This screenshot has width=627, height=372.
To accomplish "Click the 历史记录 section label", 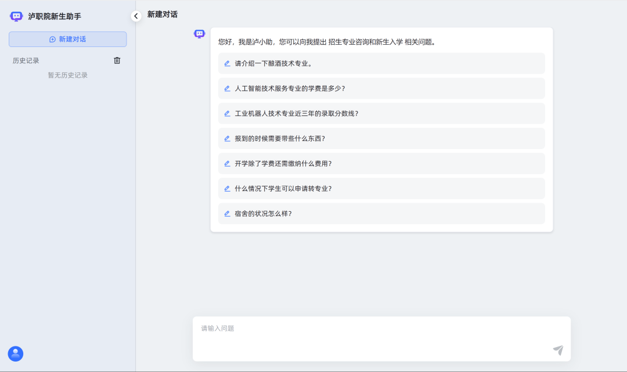I will [26, 60].
